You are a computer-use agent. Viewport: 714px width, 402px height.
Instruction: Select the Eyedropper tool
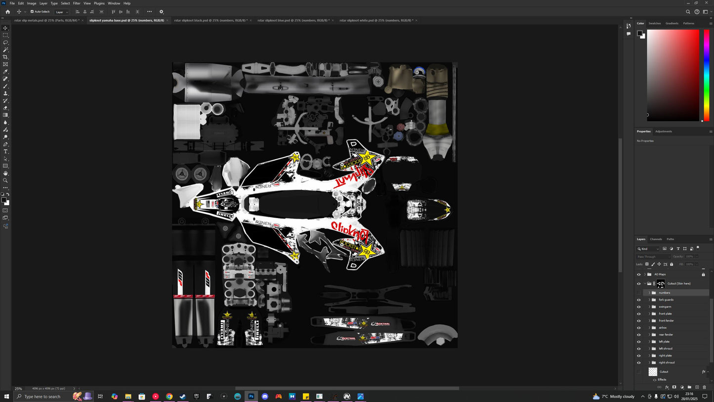pos(5,72)
